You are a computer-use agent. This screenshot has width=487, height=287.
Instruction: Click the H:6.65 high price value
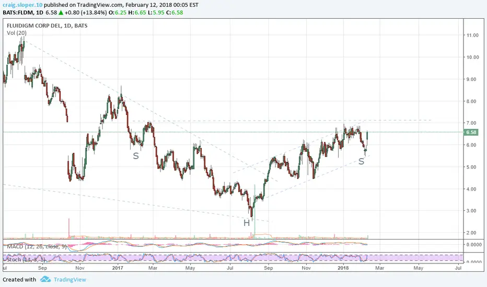pos(137,13)
